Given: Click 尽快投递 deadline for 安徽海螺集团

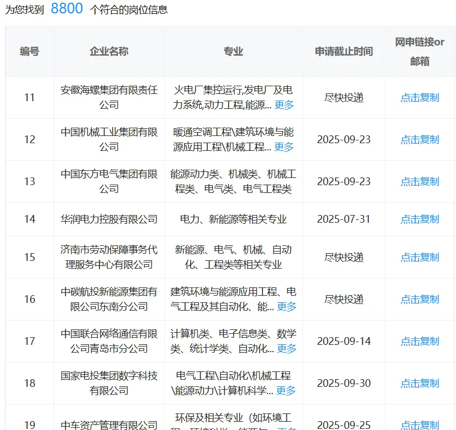Looking at the screenshot, I should point(344,97).
